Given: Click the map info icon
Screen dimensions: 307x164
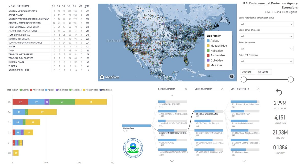Looking at the screenshot, I should click(x=232, y=76).
